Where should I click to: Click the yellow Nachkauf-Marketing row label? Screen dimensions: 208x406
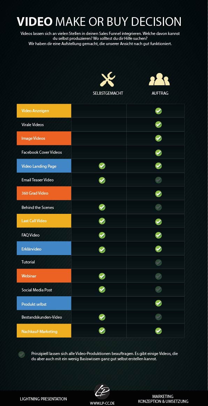coord(44,331)
